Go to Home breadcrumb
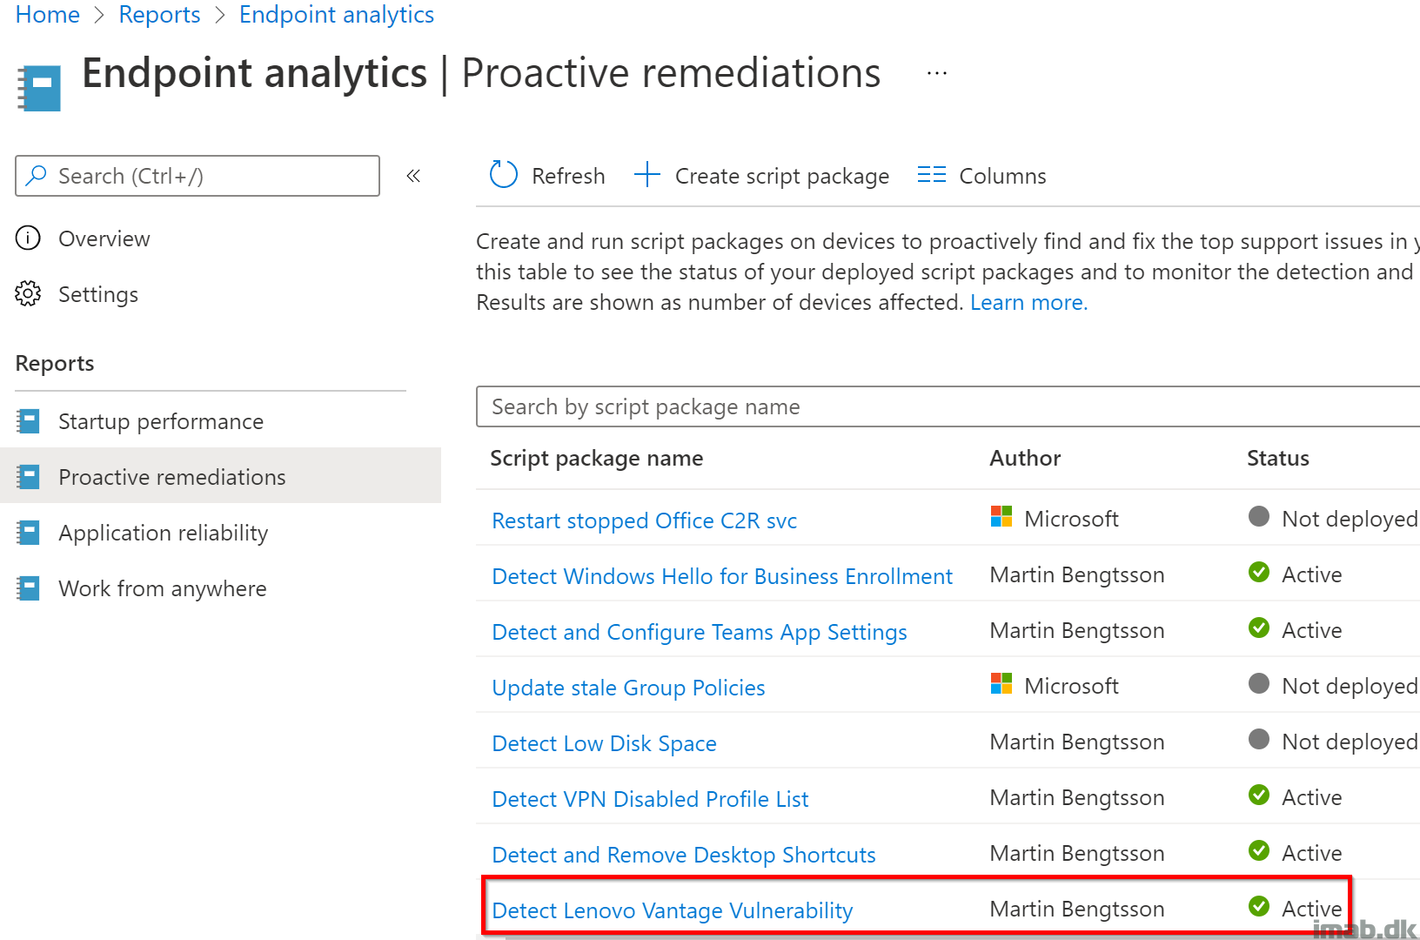 pos(48,15)
